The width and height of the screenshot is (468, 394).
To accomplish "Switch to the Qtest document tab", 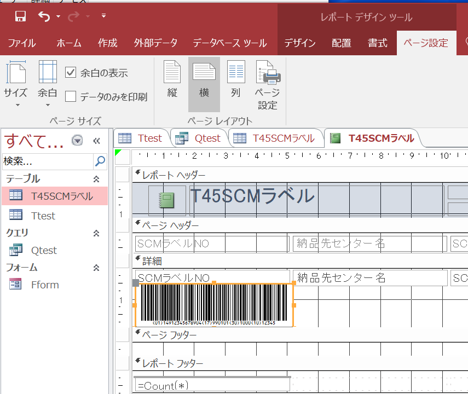I will pyautogui.click(x=199, y=138).
